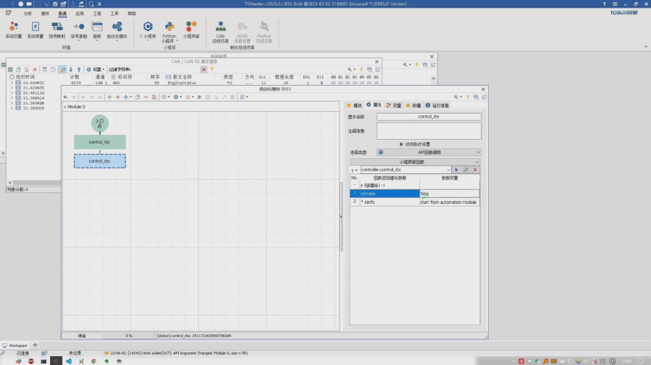
Task: Click the 设置 settings button in CAN window
Action: (x=97, y=69)
